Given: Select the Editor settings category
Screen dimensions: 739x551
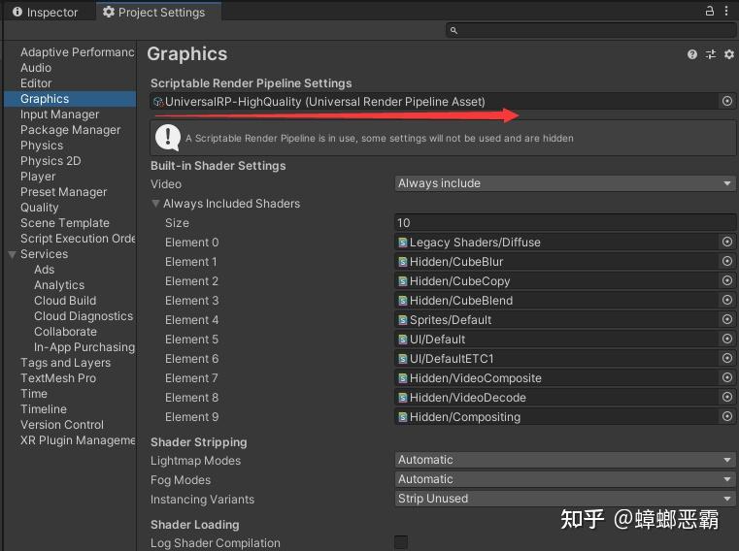Looking at the screenshot, I should [x=36, y=83].
